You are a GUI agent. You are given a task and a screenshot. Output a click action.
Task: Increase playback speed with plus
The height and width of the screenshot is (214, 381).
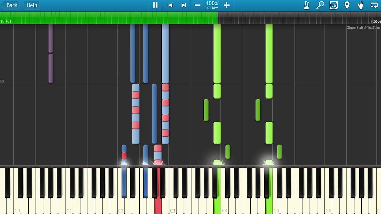(x=227, y=5)
